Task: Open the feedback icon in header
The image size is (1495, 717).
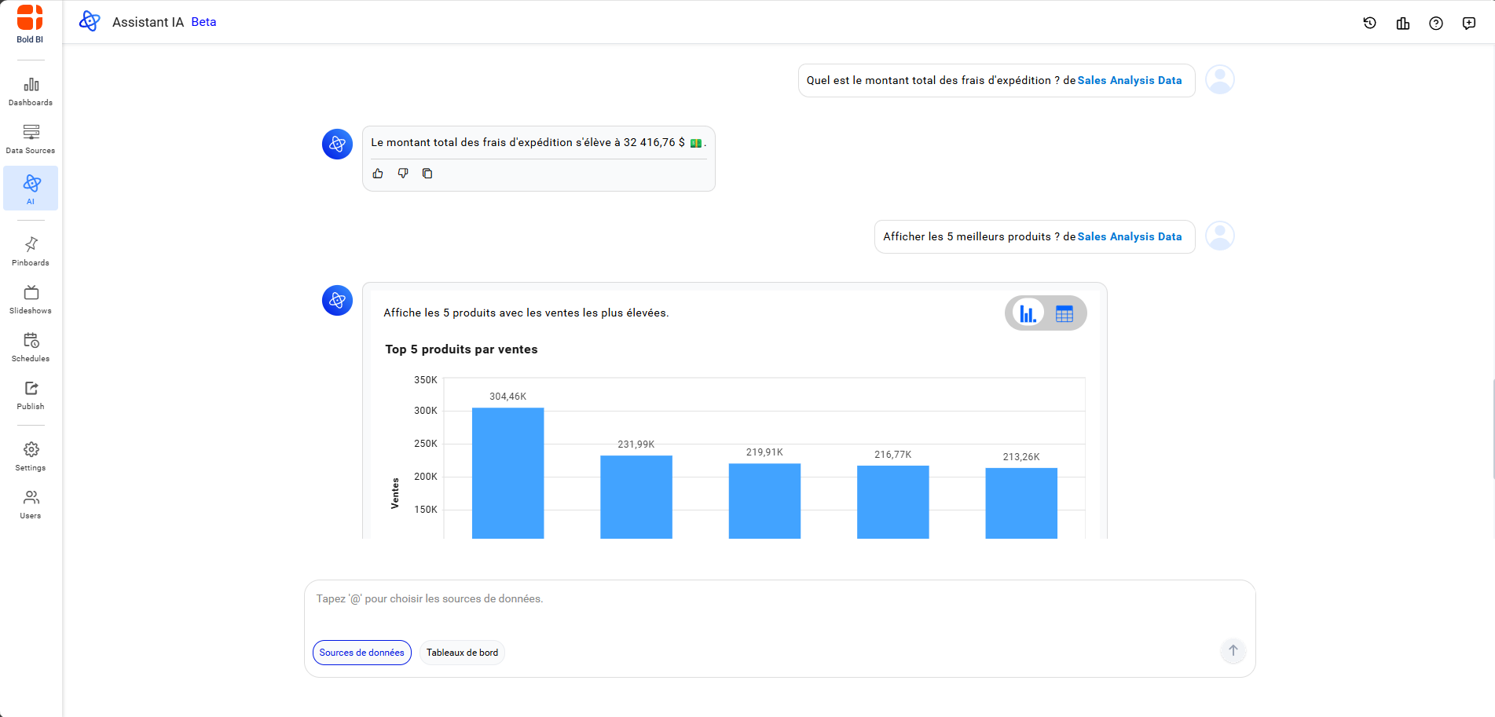Action: (x=1468, y=24)
